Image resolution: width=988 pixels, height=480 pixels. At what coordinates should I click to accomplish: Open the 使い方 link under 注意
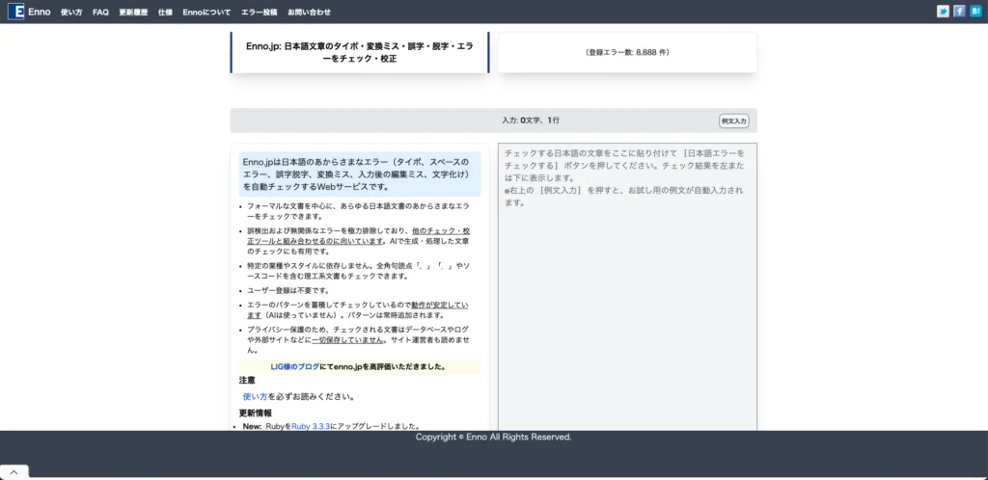coord(257,396)
